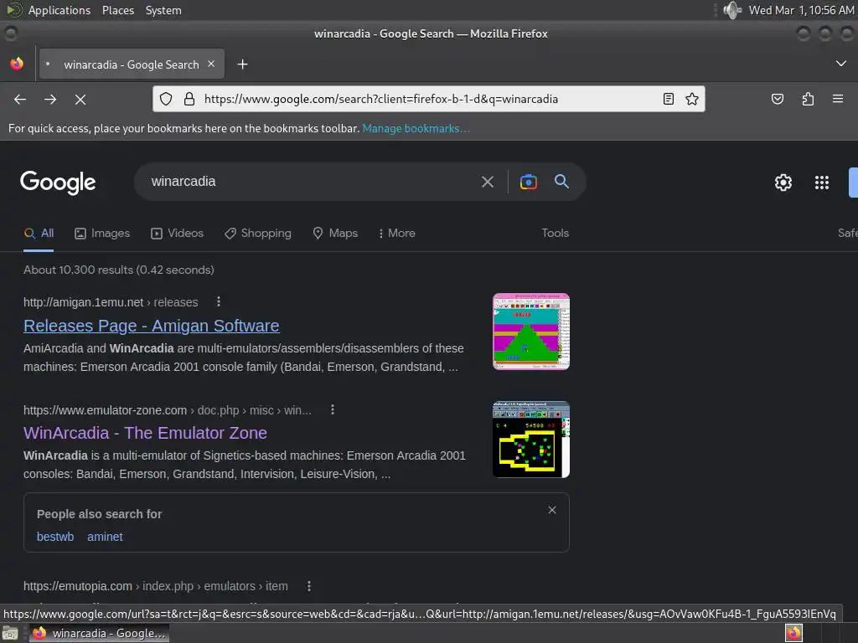The width and height of the screenshot is (858, 643).
Task: Open options menu for amigan.1emu.net result
Action: click(x=219, y=301)
